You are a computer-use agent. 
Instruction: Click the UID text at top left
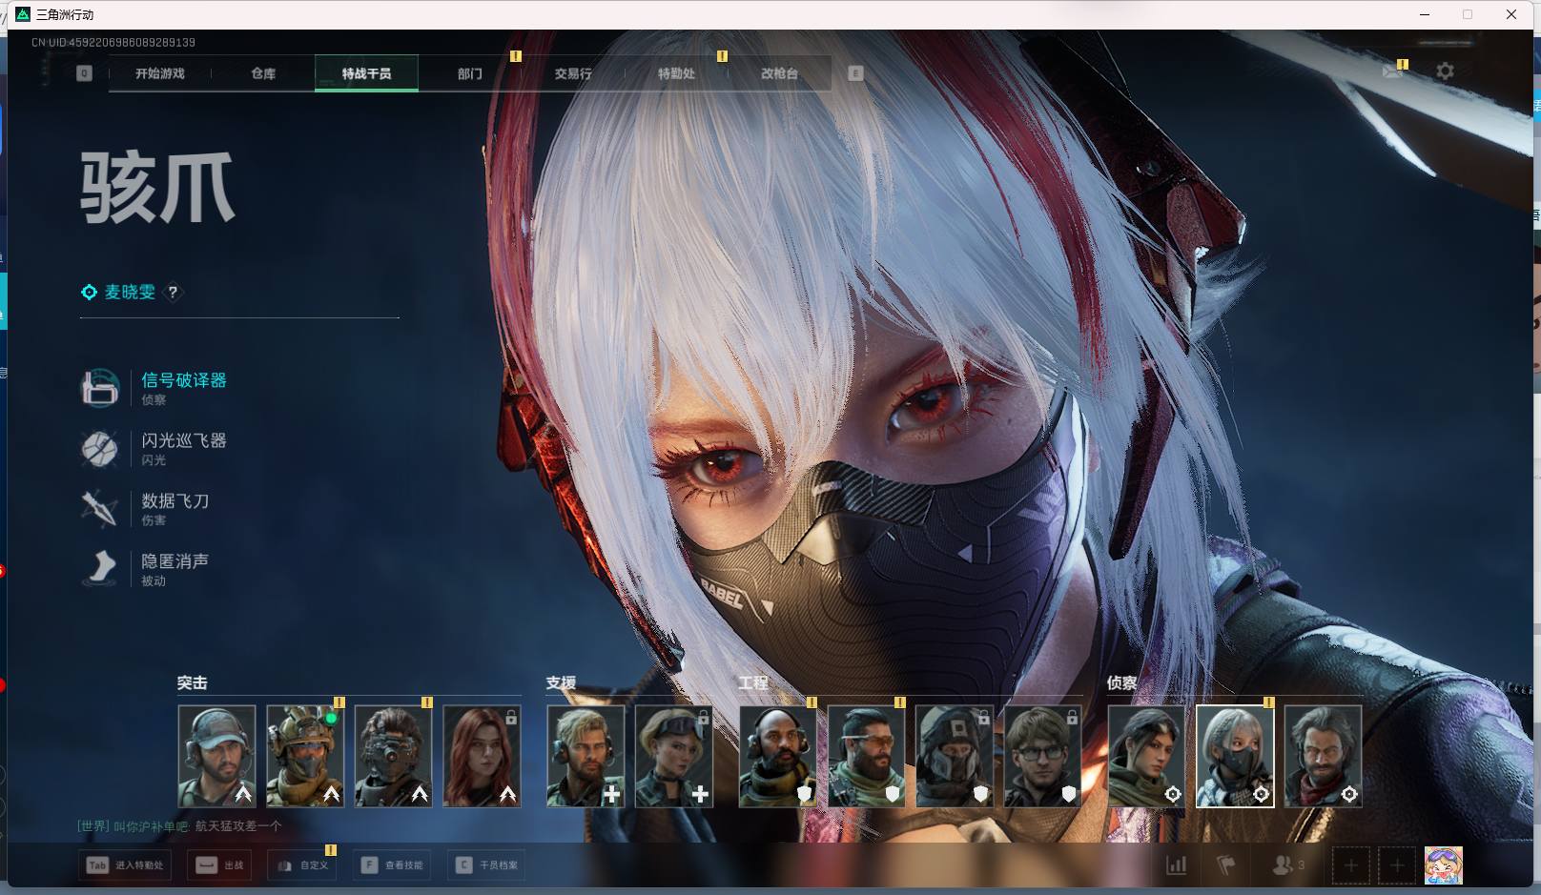pyautogui.click(x=113, y=43)
